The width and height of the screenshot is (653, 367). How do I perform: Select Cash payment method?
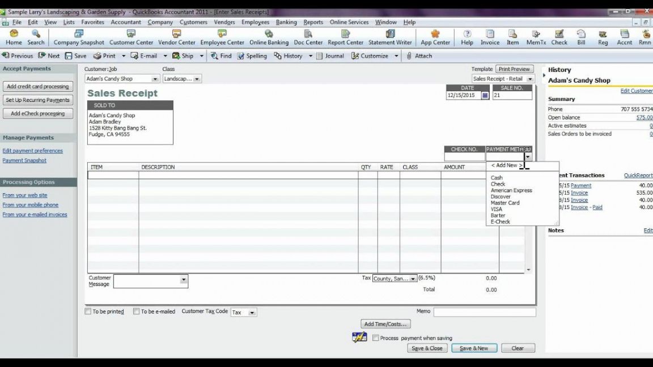(x=497, y=178)
